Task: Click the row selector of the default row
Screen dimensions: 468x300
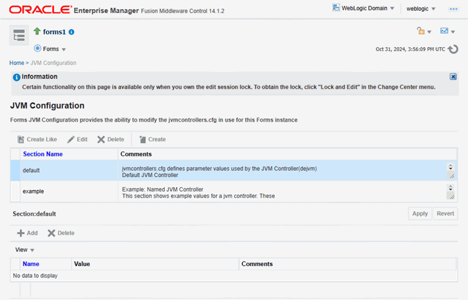Action: tap(15, 171)
